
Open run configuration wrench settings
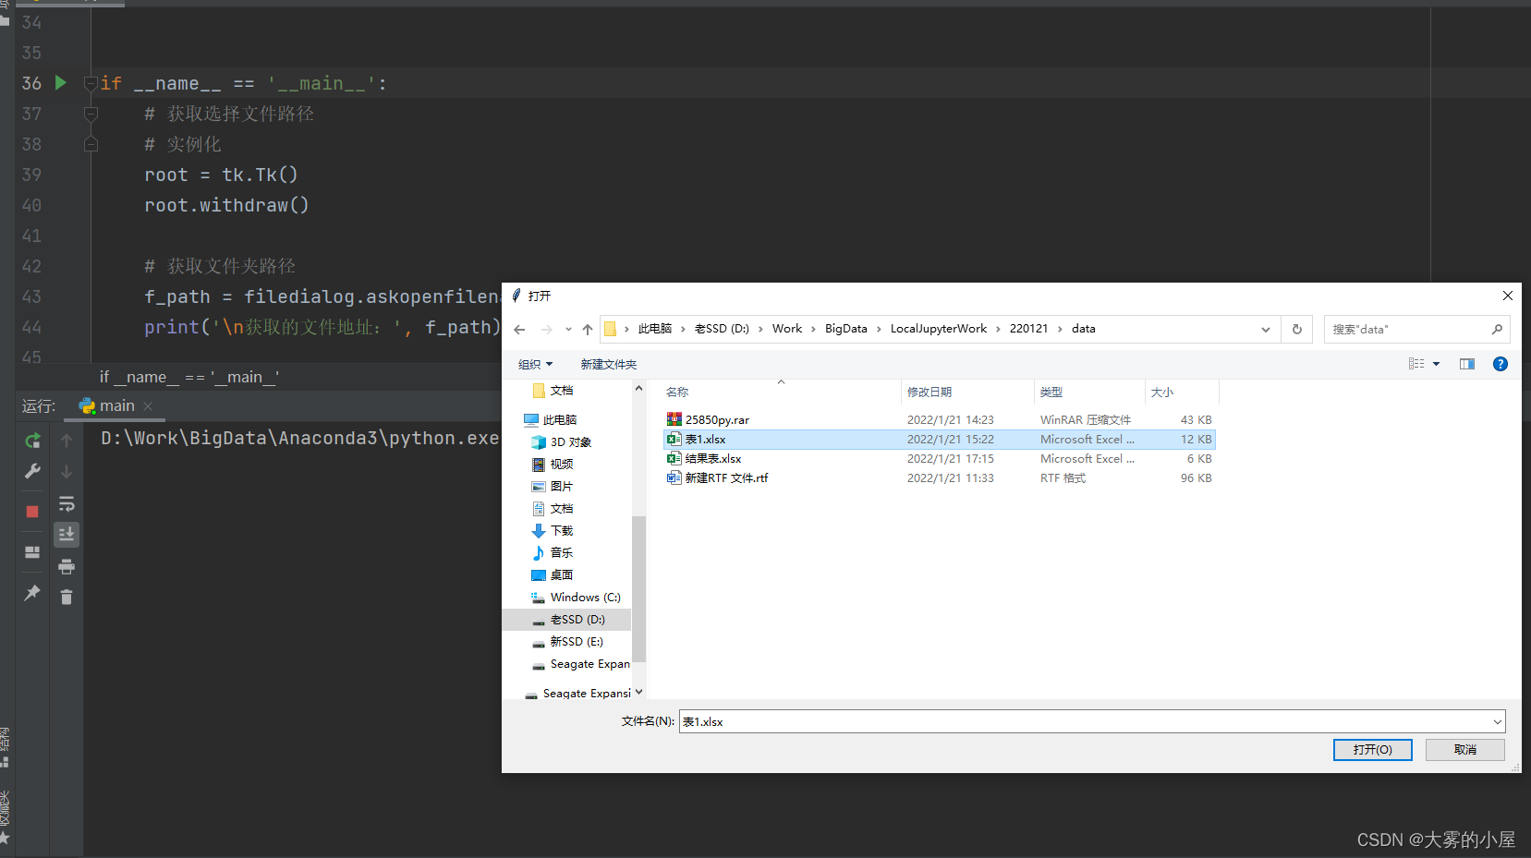point(32,471)
